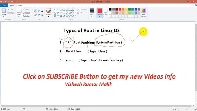Pick the Down arrow shape

(x=55, y=16)
